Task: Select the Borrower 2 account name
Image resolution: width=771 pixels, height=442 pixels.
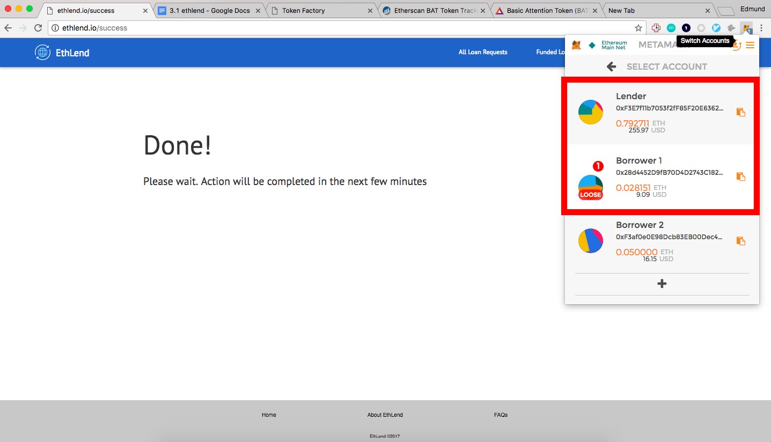Action: [640, 225]
